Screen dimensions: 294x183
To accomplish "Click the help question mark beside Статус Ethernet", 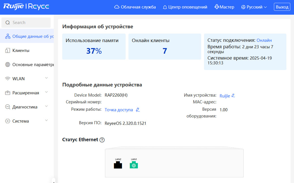I will pyautogui.click(x=102, y=140).
